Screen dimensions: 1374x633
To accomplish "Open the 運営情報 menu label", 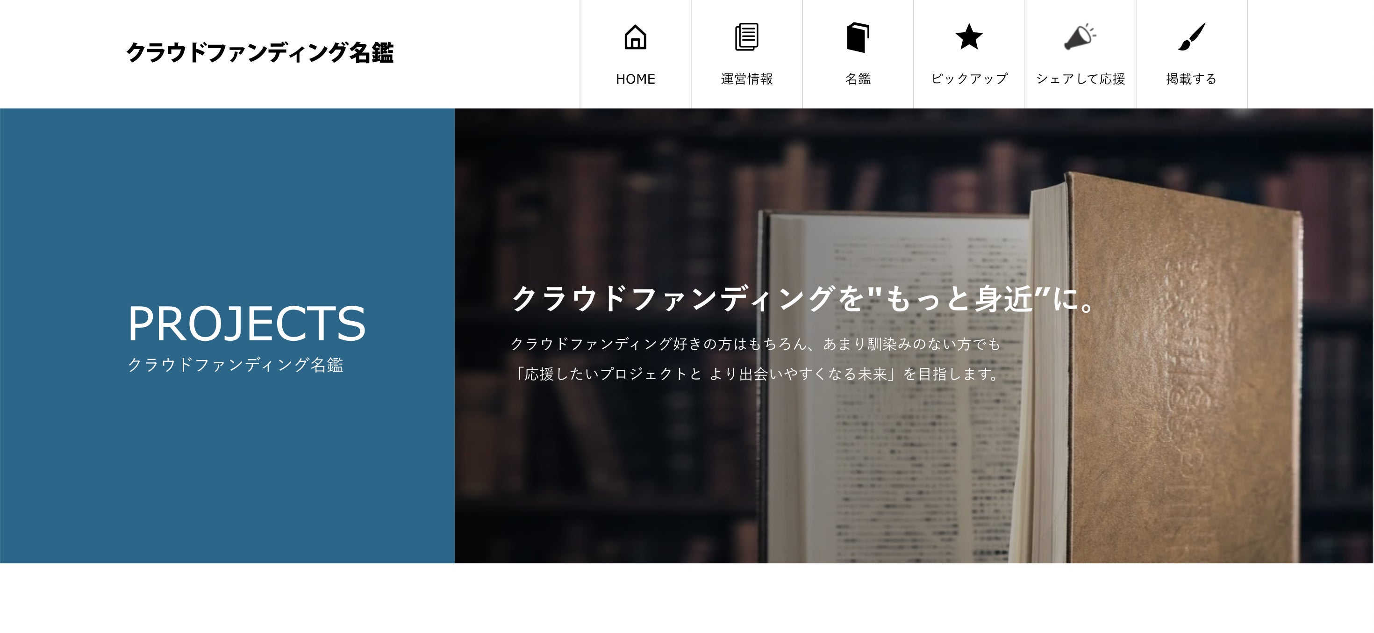I will click(x=746, y=79).
